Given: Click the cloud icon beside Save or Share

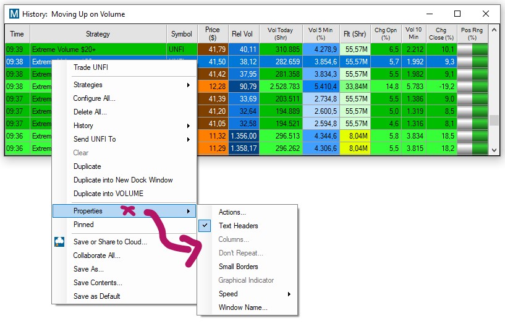Looking at the screenshot, I should [x=59, y=242].
